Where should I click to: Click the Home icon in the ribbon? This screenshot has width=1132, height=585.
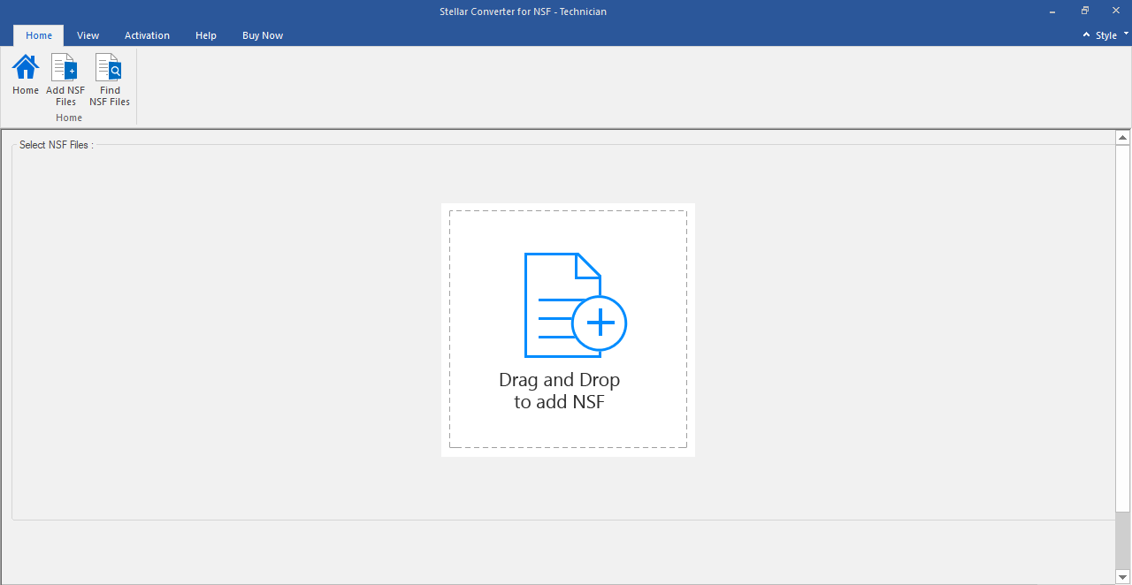(26, 68)
